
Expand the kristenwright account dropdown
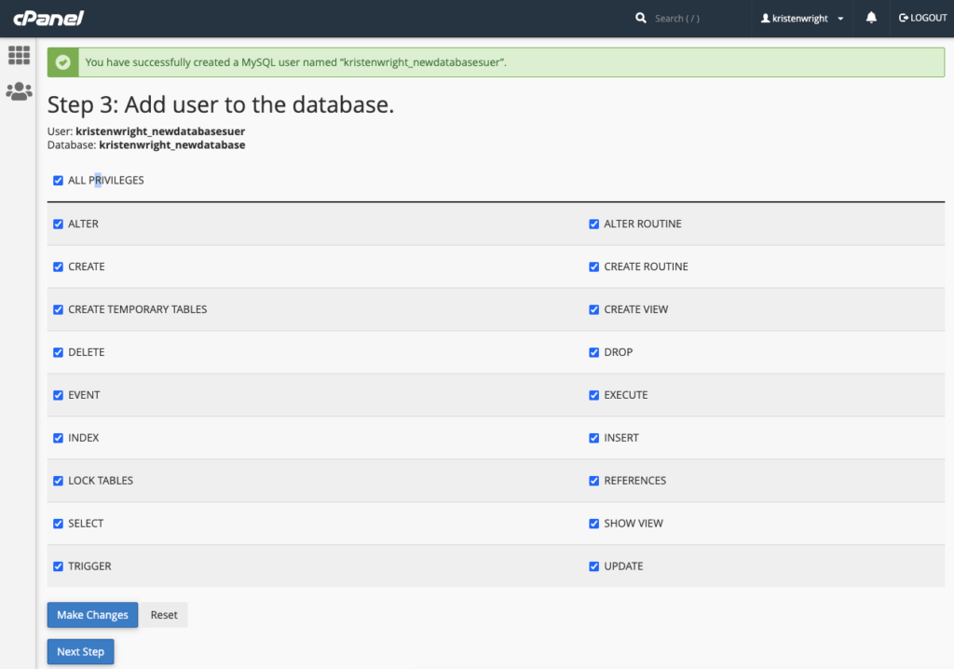(x=802, y=19)
